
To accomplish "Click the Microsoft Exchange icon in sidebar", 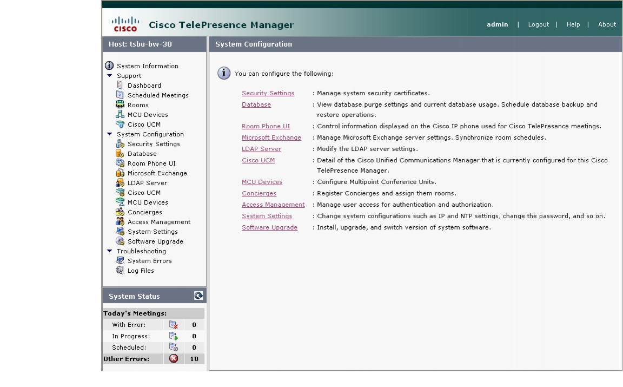I will (120, 173).
